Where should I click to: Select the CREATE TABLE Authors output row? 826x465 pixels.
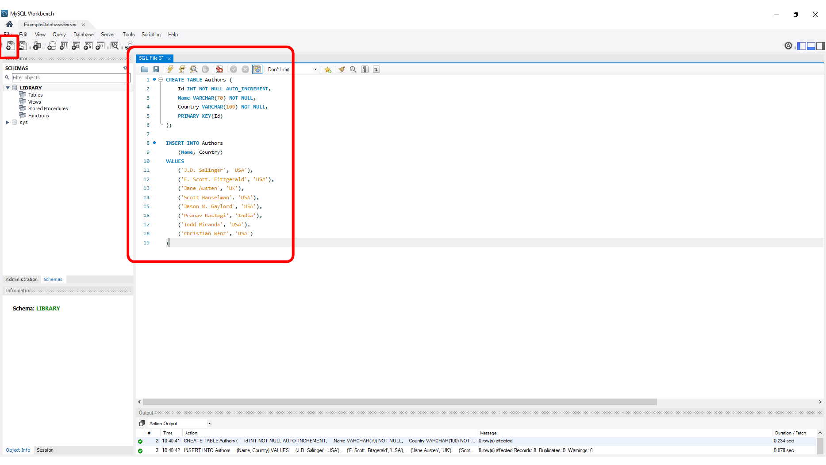476,441
